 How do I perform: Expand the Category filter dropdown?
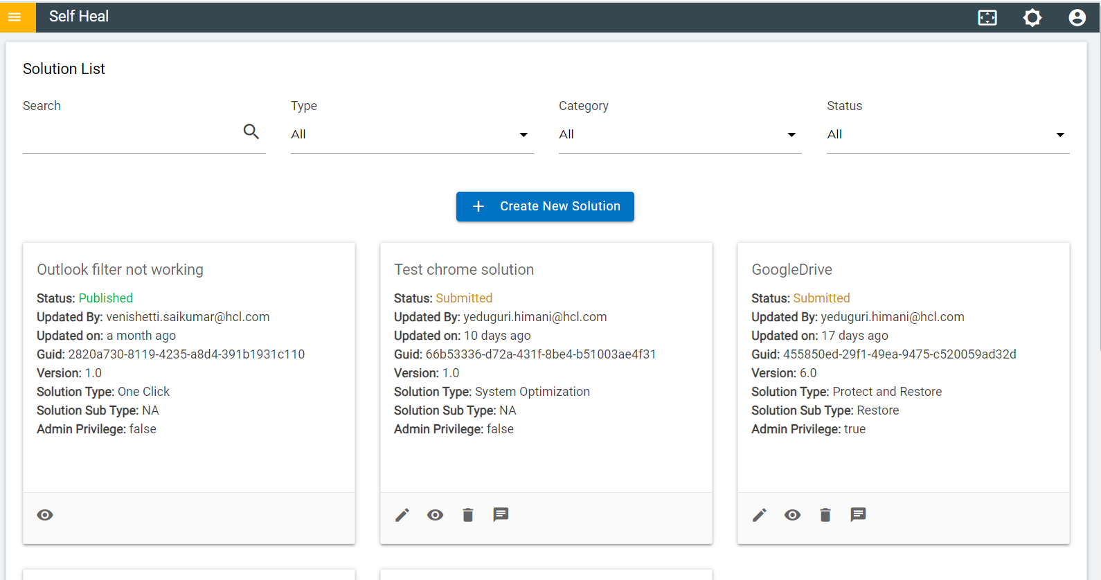(680, 135)
